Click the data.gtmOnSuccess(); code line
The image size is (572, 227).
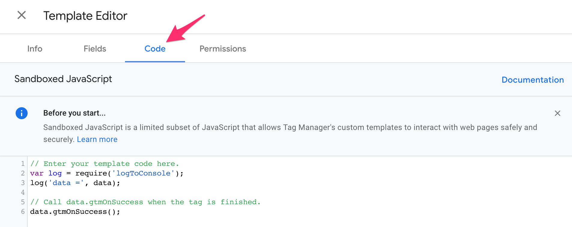pyautogui.click(x=75, y=211)
